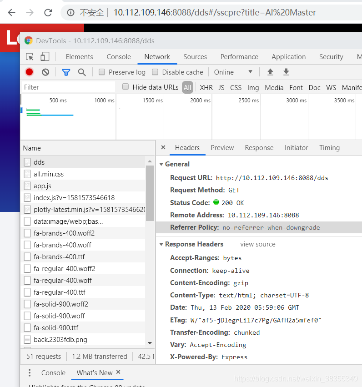The width and height of the screenshot is (362, 387).
Task: Click the dds request file icon
Action: point(27,162)
